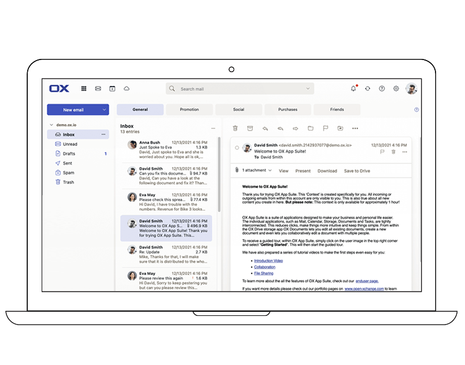Open the search options dropdown
The width and height of the screenshot is (465, 365).
[308, 88]
